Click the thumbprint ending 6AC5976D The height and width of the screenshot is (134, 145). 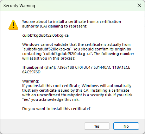tap(31, 72)
